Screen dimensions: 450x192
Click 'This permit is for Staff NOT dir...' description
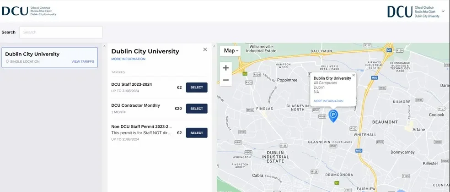142,133
